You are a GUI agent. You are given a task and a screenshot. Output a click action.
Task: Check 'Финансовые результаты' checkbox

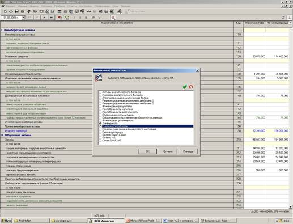coord(100,107)
